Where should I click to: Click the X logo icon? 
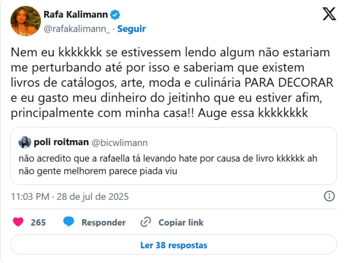pyautogui.click(x=329, y=15)
